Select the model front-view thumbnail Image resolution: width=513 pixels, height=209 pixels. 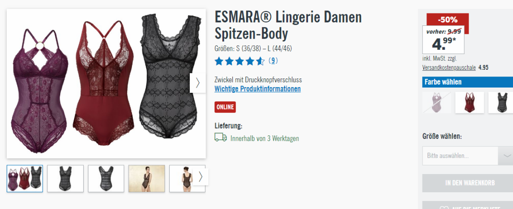[x=147, y=178]
